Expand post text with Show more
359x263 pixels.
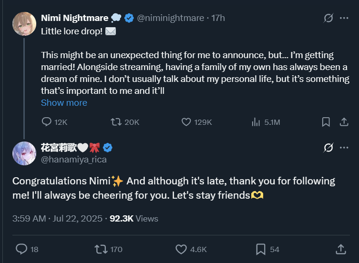[64, 103]
